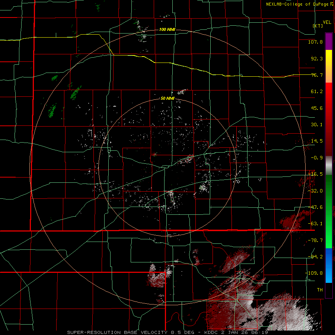The width and height of the screenshot is (335, 335).
Task: Click the KDDC radar site identifier
Action: coord(211,332)
